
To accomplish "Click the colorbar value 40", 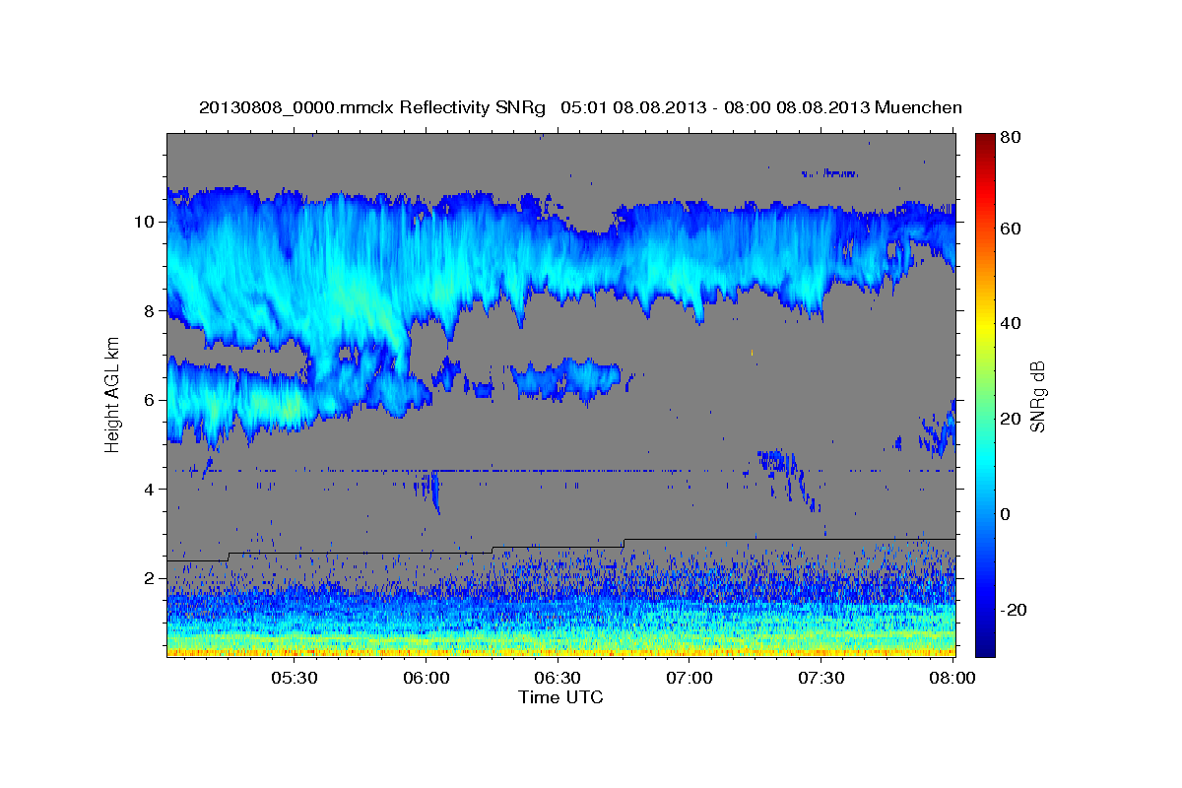I will (1010, 324).
